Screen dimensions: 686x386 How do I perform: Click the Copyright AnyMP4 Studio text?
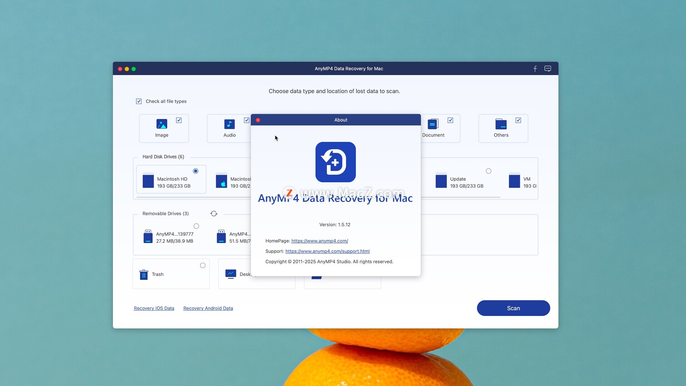[x=329, y=262]
